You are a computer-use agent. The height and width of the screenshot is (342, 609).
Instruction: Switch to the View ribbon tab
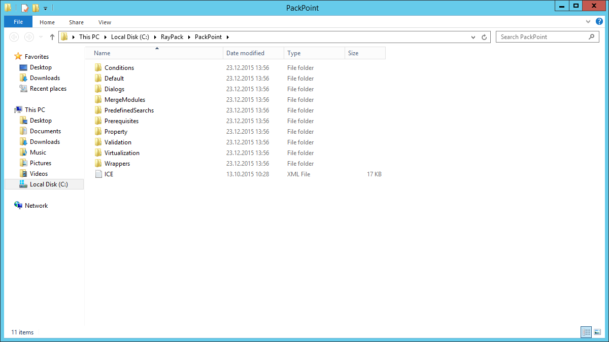point(105,22)
